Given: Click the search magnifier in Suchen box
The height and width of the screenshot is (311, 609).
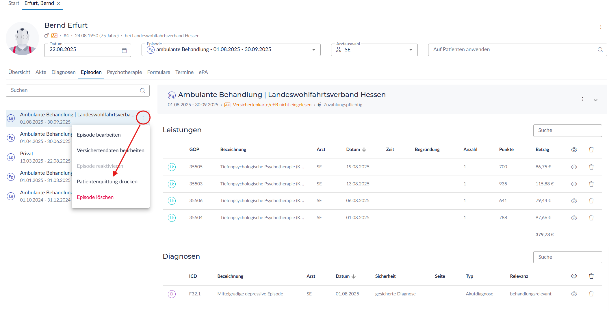Looking at the screenshot, I should [142, 91].
